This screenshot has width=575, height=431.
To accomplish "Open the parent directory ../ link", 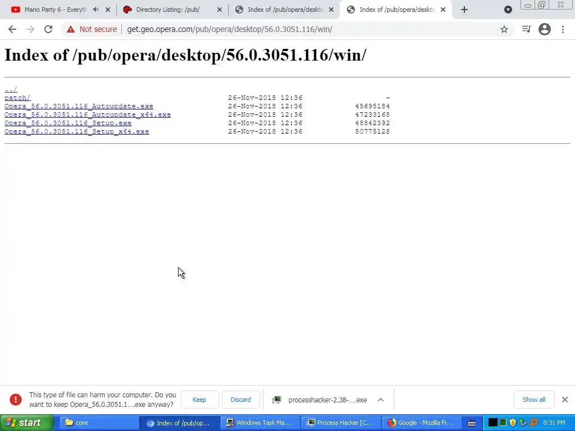I will pyautogui.click(x=11, y=89).
